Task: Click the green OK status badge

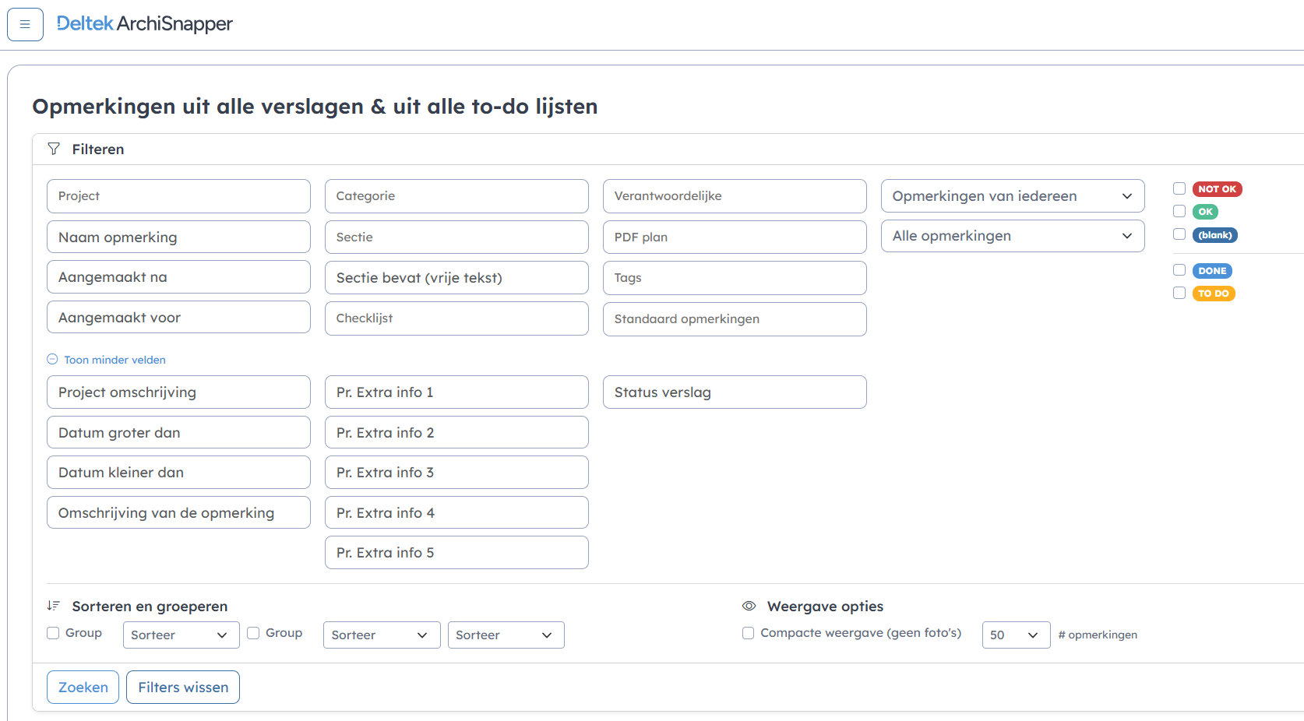Action: coord(1205,212)
